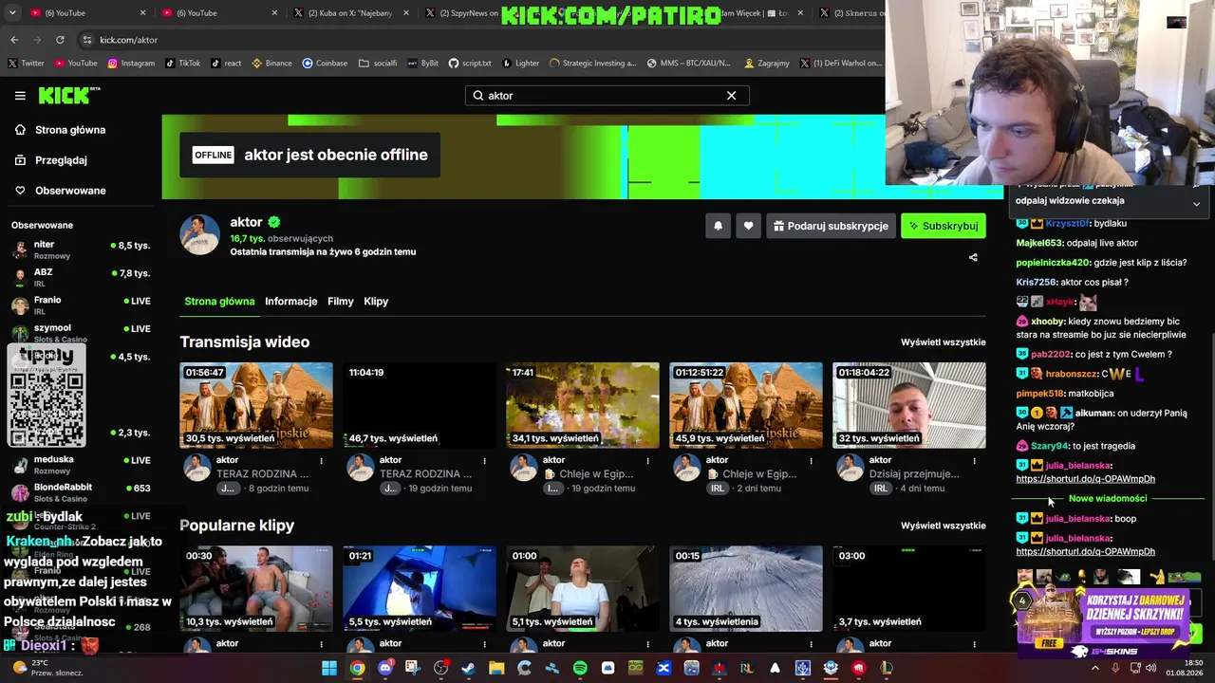Click the browser back arrow
Screen dimensions: 1215x683
pos(14,40)
